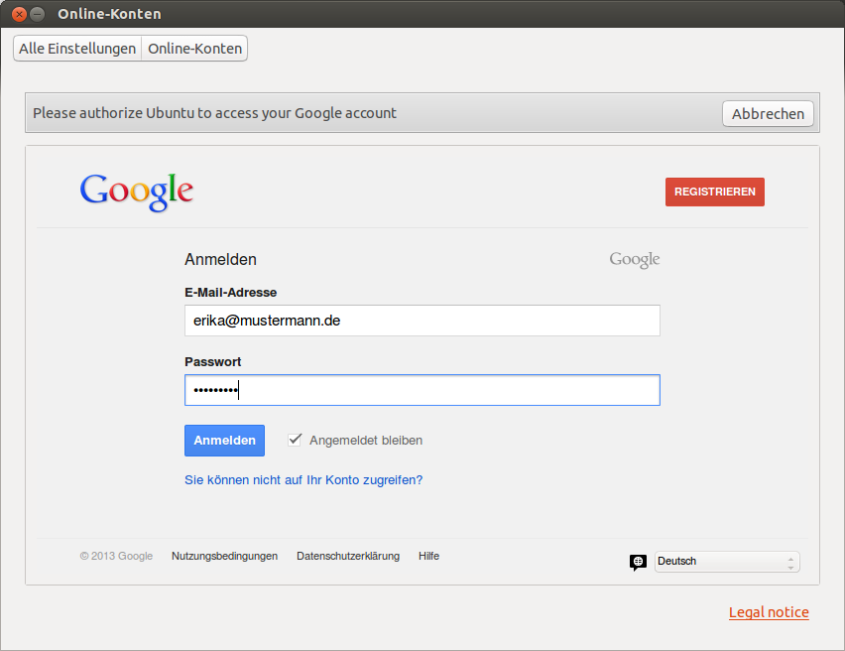Click into the Passwort field

pos(422,390)
